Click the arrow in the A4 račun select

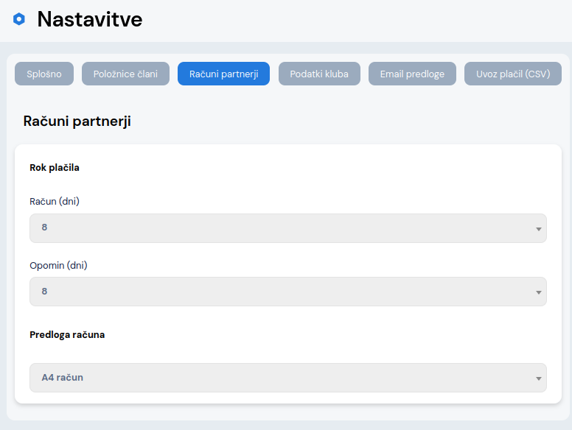pos(538,378)
